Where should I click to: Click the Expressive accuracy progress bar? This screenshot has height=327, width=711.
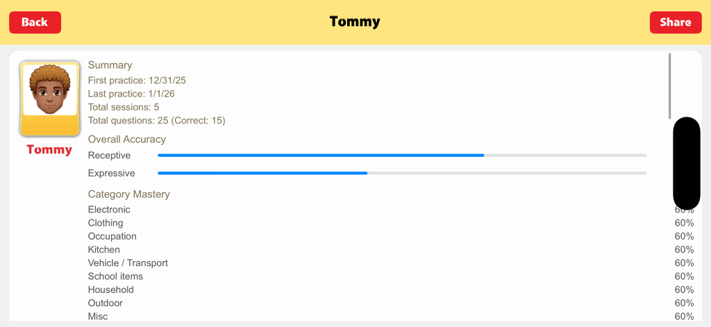pyautogui.click(x=402, y=173)
